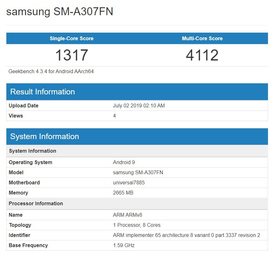Click the ARM implementer 65 architecture identifier value
The image size is (274, 255).
186,235
